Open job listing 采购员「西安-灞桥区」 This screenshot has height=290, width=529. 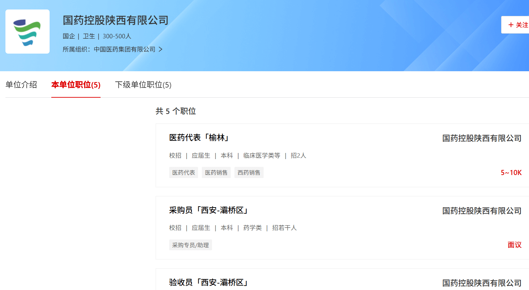tap(209, 210)
